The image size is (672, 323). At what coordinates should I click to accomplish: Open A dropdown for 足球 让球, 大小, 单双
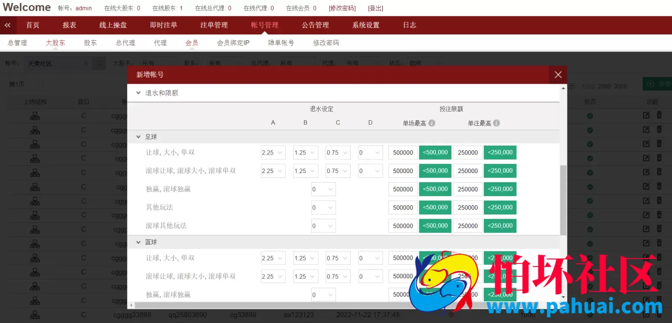click(x=273, y=152)
